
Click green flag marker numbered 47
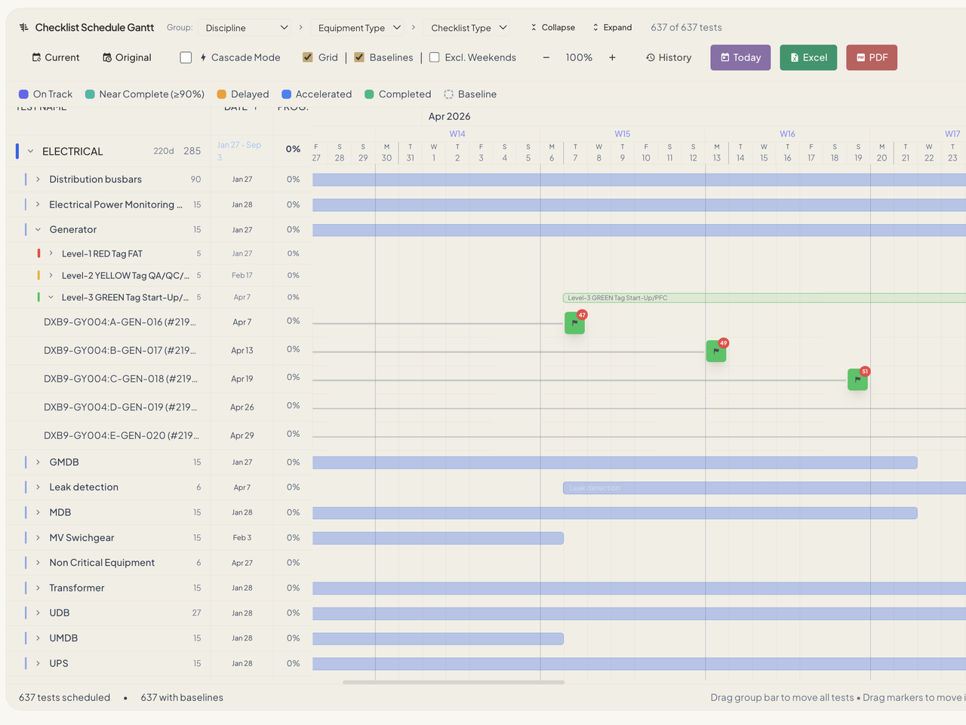click(x=574, y=323)
